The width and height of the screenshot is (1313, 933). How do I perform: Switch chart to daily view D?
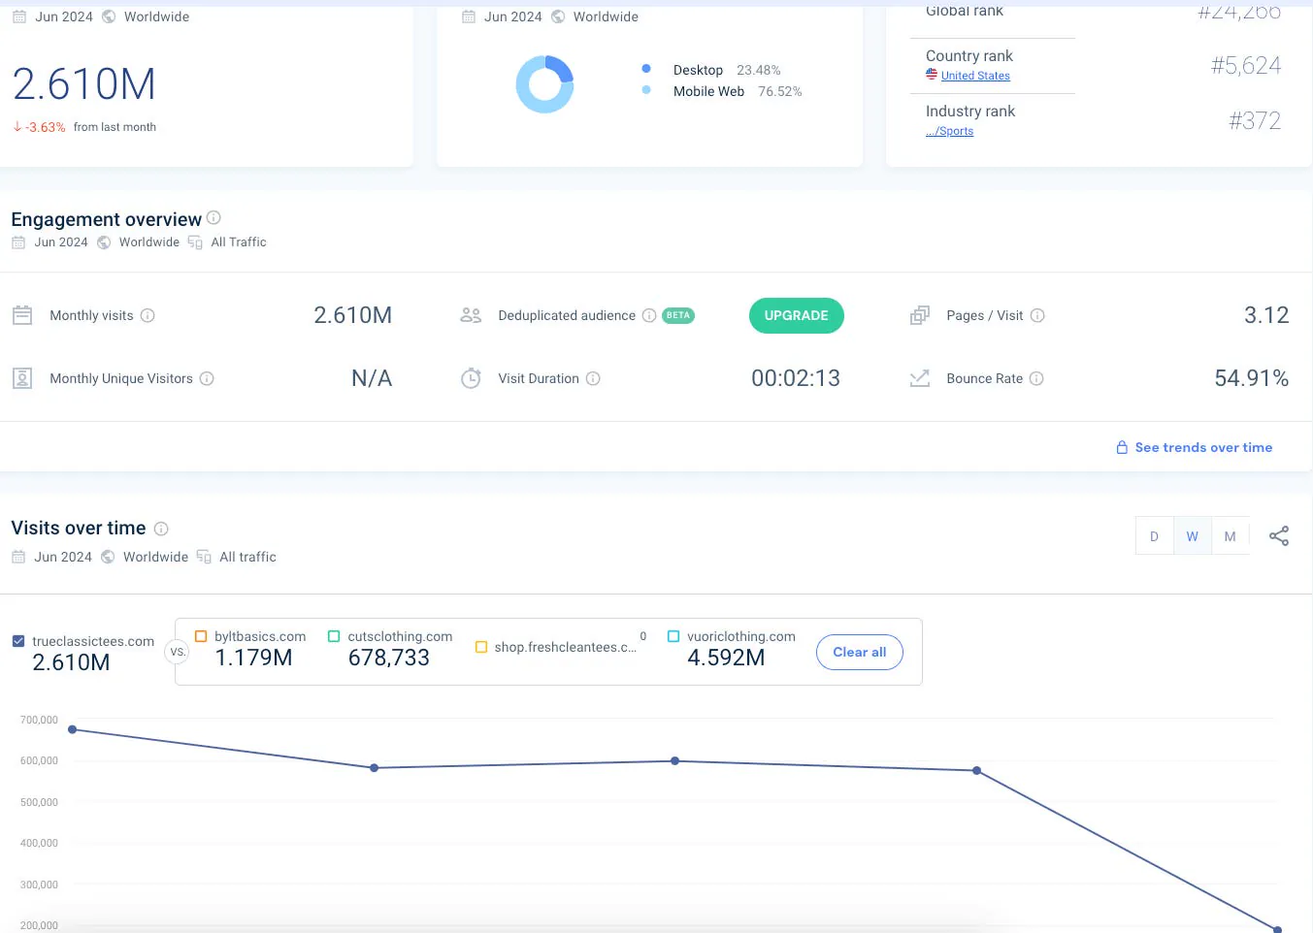coord(1154,536)
